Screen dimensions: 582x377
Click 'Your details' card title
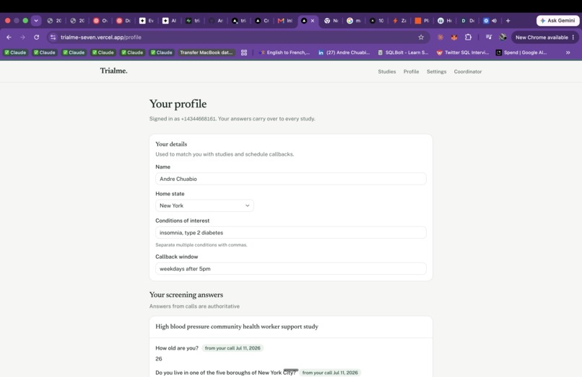pos(171,144)
